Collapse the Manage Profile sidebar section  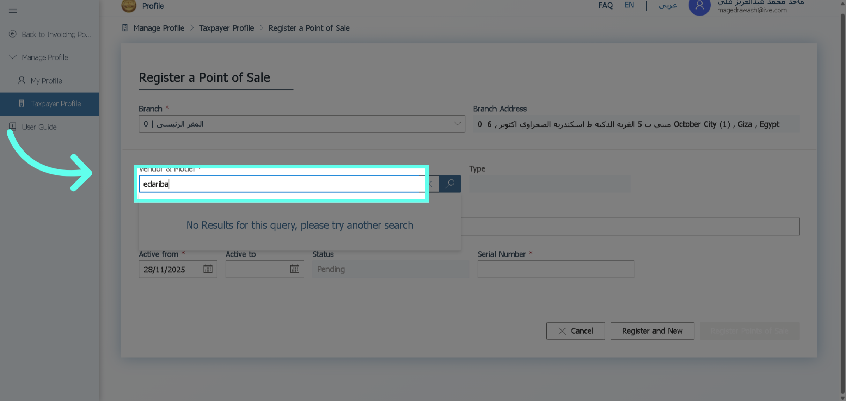(13, 57)
